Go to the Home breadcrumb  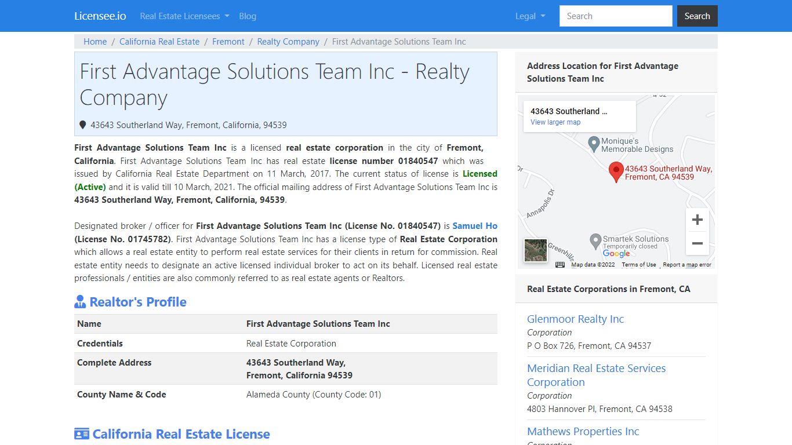95,42
